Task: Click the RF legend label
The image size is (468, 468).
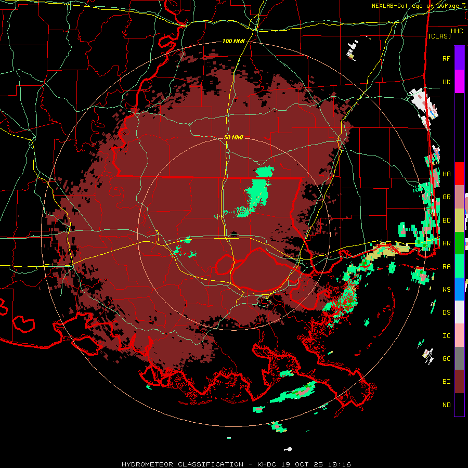Action: [x=446, y=58]
